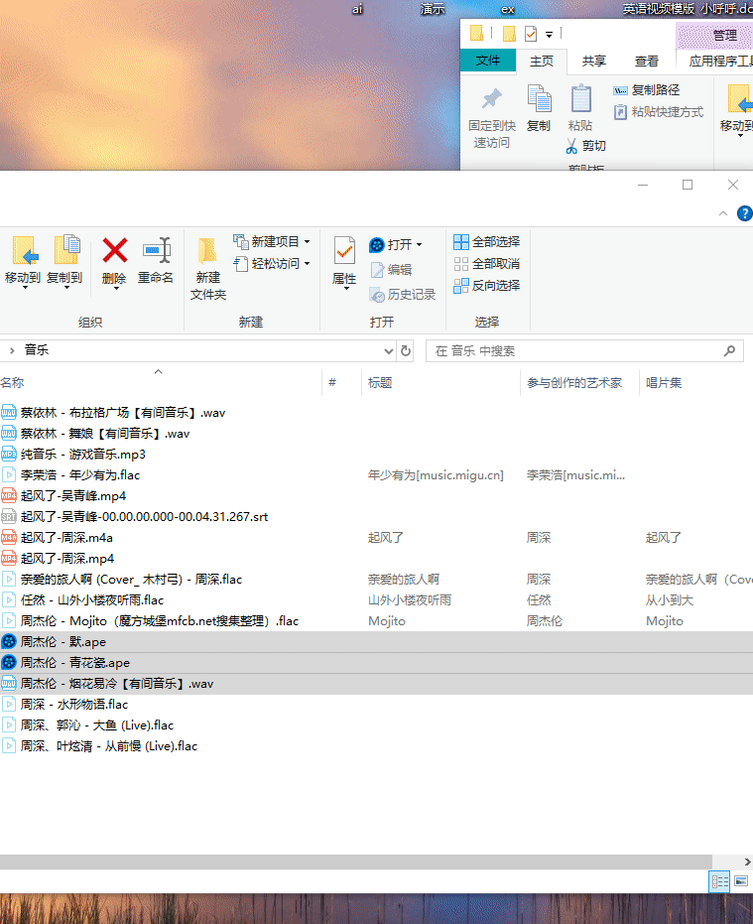This screenshot has height=924, width=753.
Task: Click the ape file icon for 周杰伦 - 默
Action: click(x=9, y=642)
